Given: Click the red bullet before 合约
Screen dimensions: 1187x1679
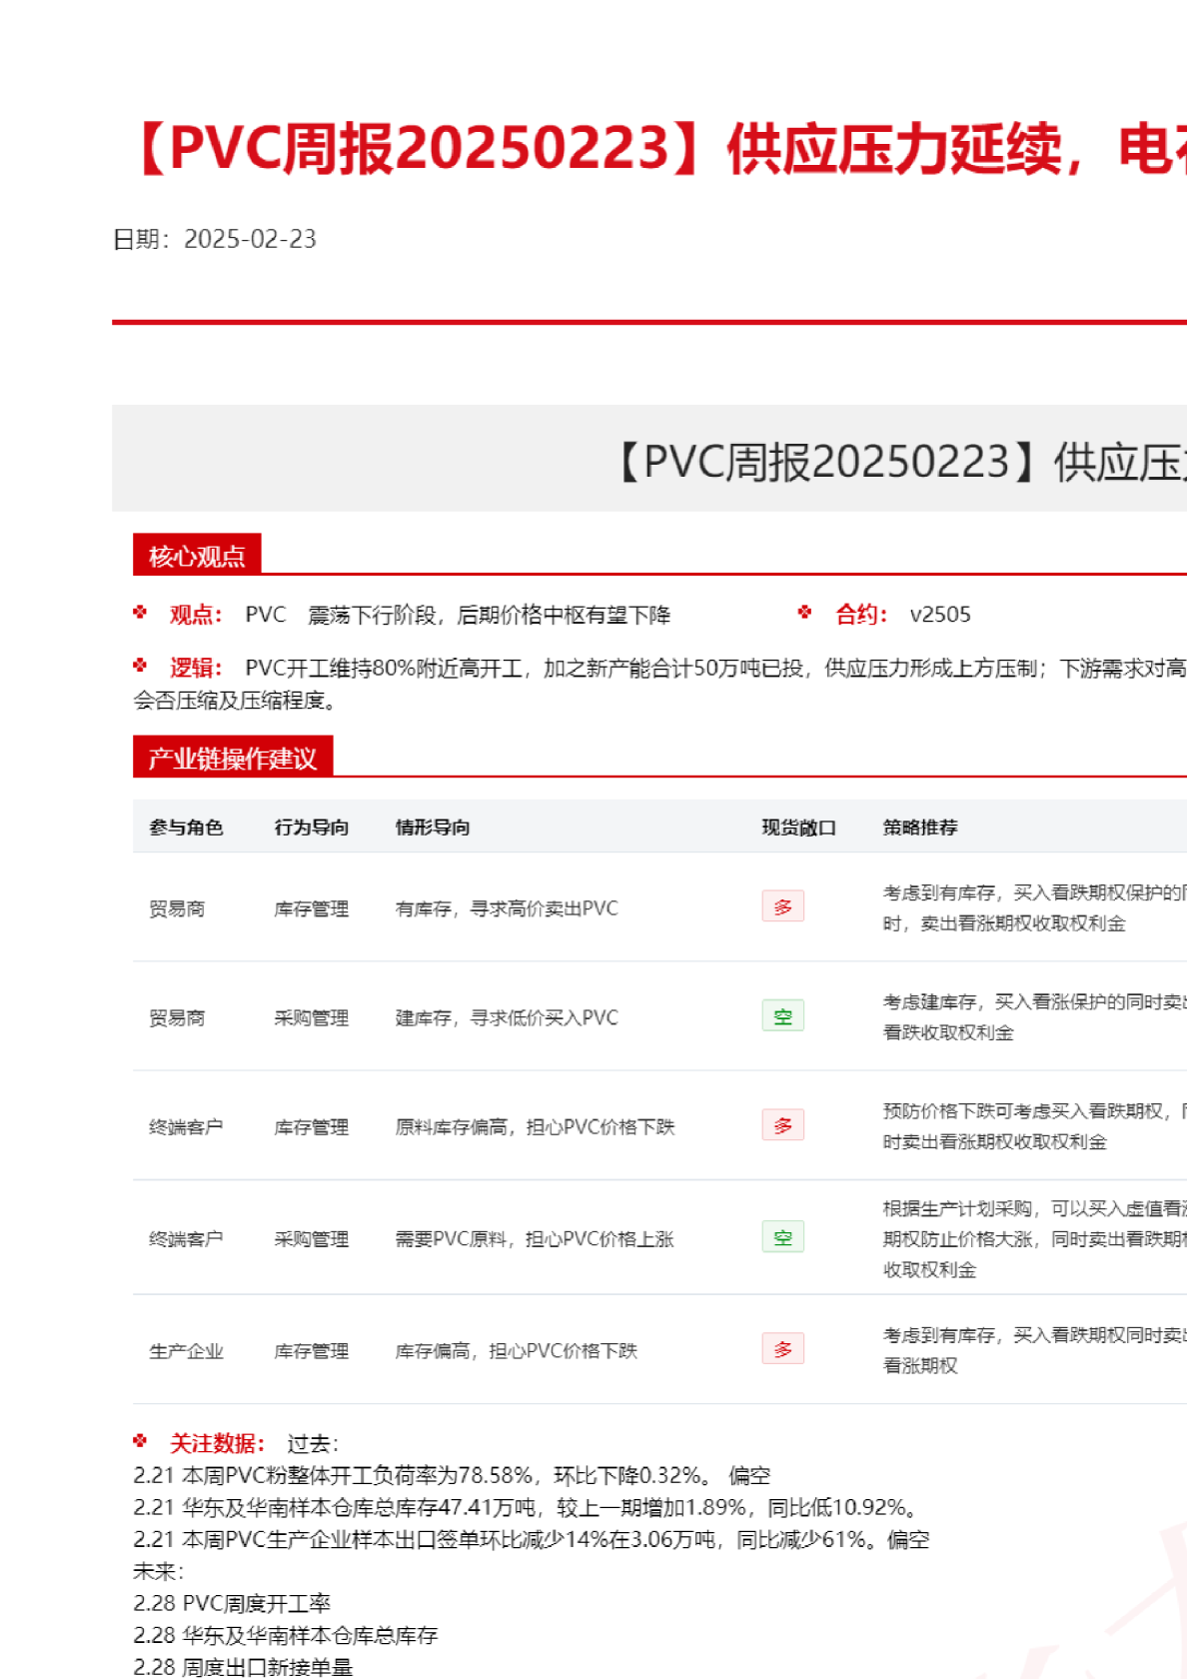Looking at the screenshot, I should pyautogui.click(x=805, y=613).
